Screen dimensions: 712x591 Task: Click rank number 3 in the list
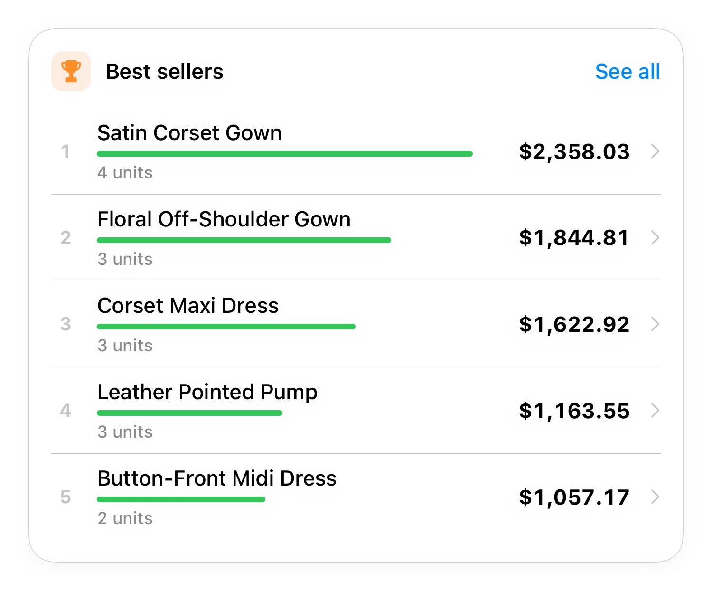tap(66, 324)
